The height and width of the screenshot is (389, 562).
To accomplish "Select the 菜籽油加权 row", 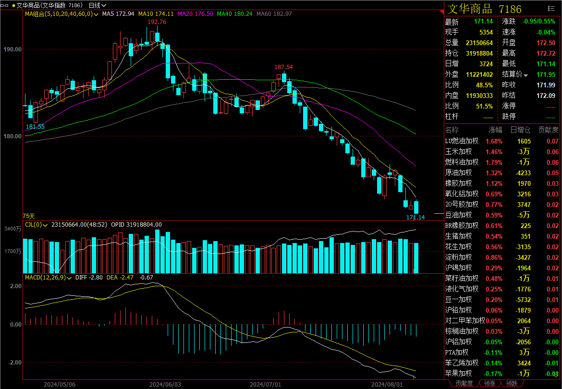I will [x=502, y=279].
